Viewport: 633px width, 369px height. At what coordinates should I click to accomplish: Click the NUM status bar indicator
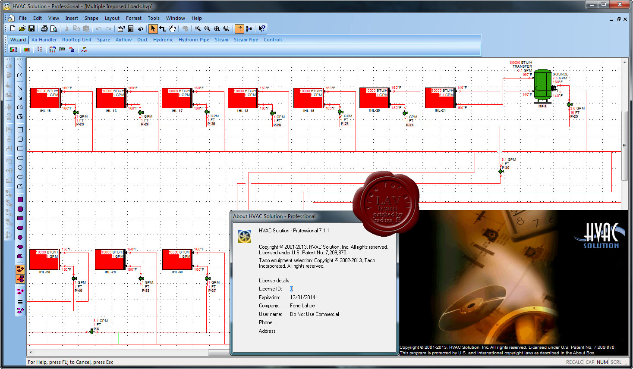[x=602, y=362]
